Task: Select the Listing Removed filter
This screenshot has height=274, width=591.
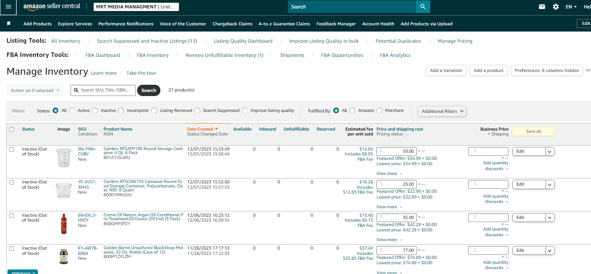Action: [x=154, y=111]
